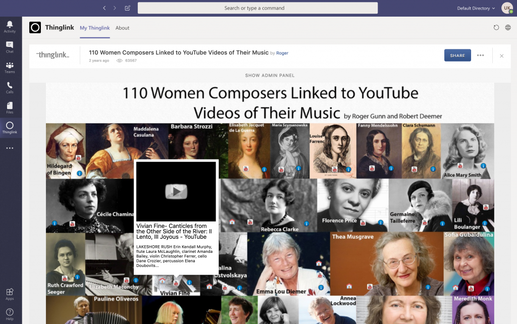
Task: Click the SHARE button
Action: tap(457, 56)
